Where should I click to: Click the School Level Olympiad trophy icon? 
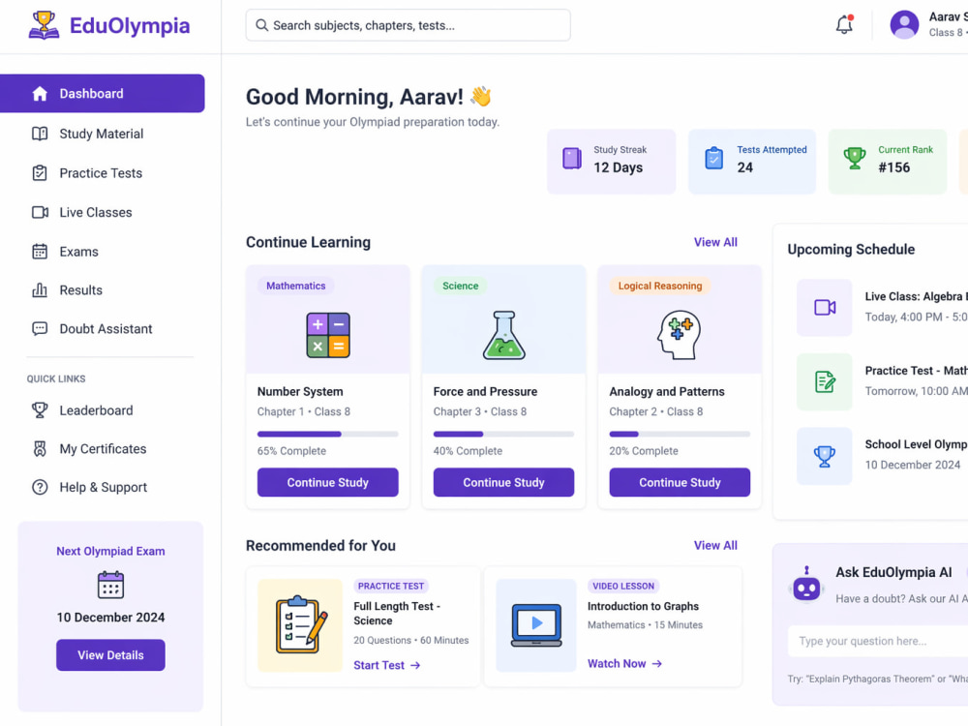(x=824, y=456)
